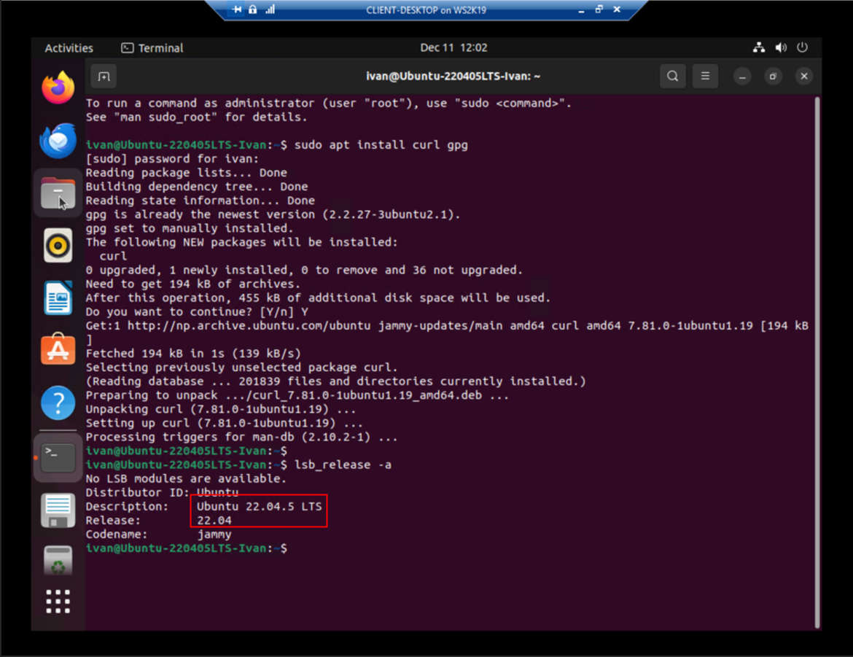Launch Ubuntu Software center

[x=58, y=349]
